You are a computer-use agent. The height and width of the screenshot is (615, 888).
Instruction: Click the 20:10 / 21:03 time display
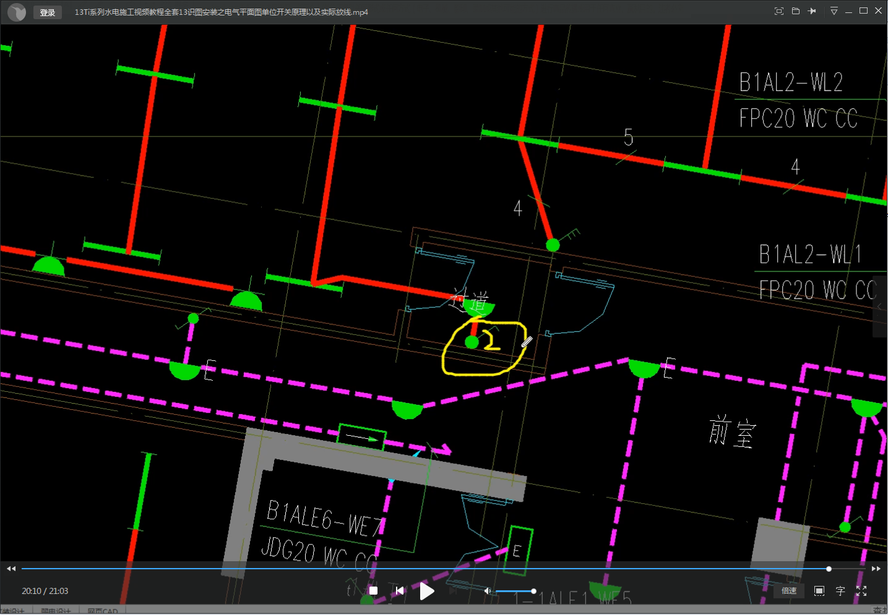click(45, 591)
